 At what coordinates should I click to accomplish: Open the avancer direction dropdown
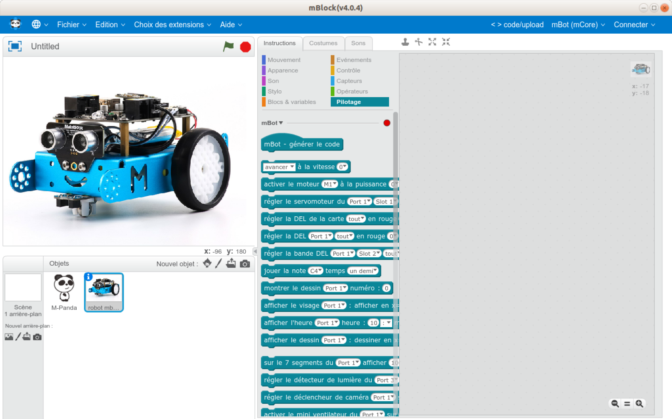(279, 167)
